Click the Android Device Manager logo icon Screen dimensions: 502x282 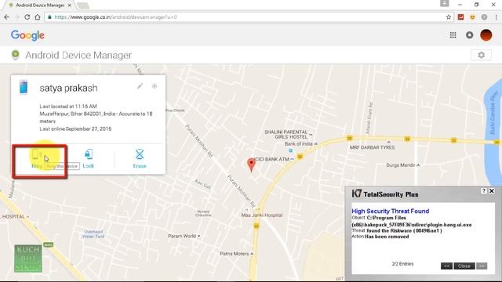click(x=15, y=55)
